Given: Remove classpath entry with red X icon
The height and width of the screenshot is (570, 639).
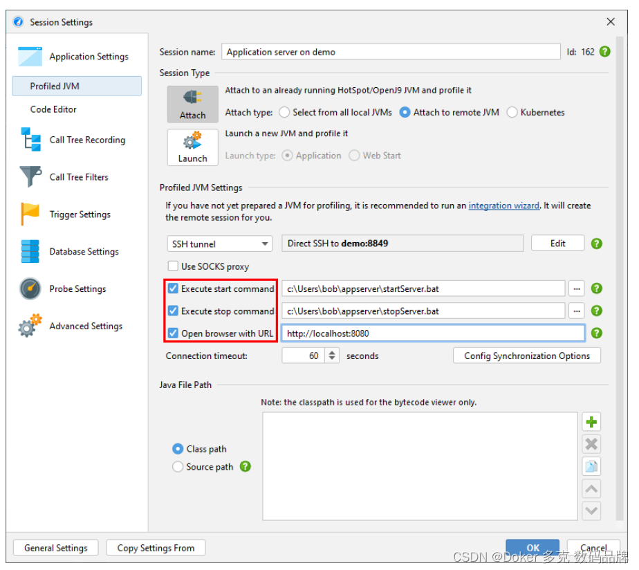Looking at the screenshot, I should pyautogui.click(x=591, y=444).
